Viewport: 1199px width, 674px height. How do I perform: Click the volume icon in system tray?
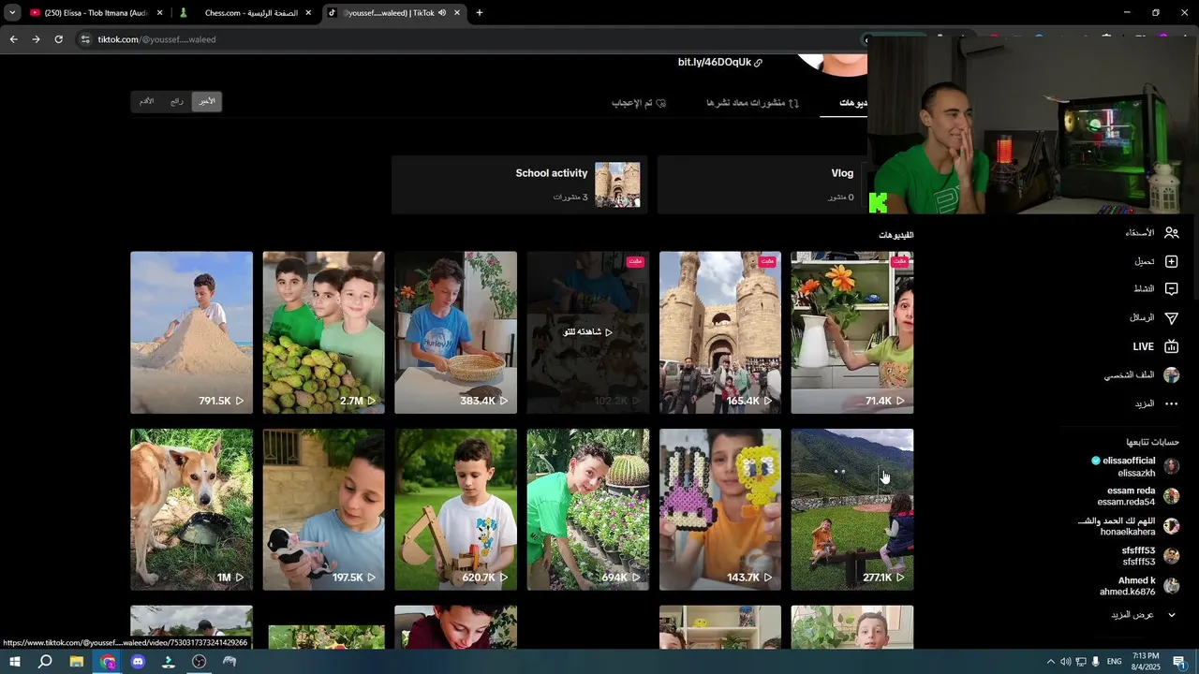[1065, 662]
